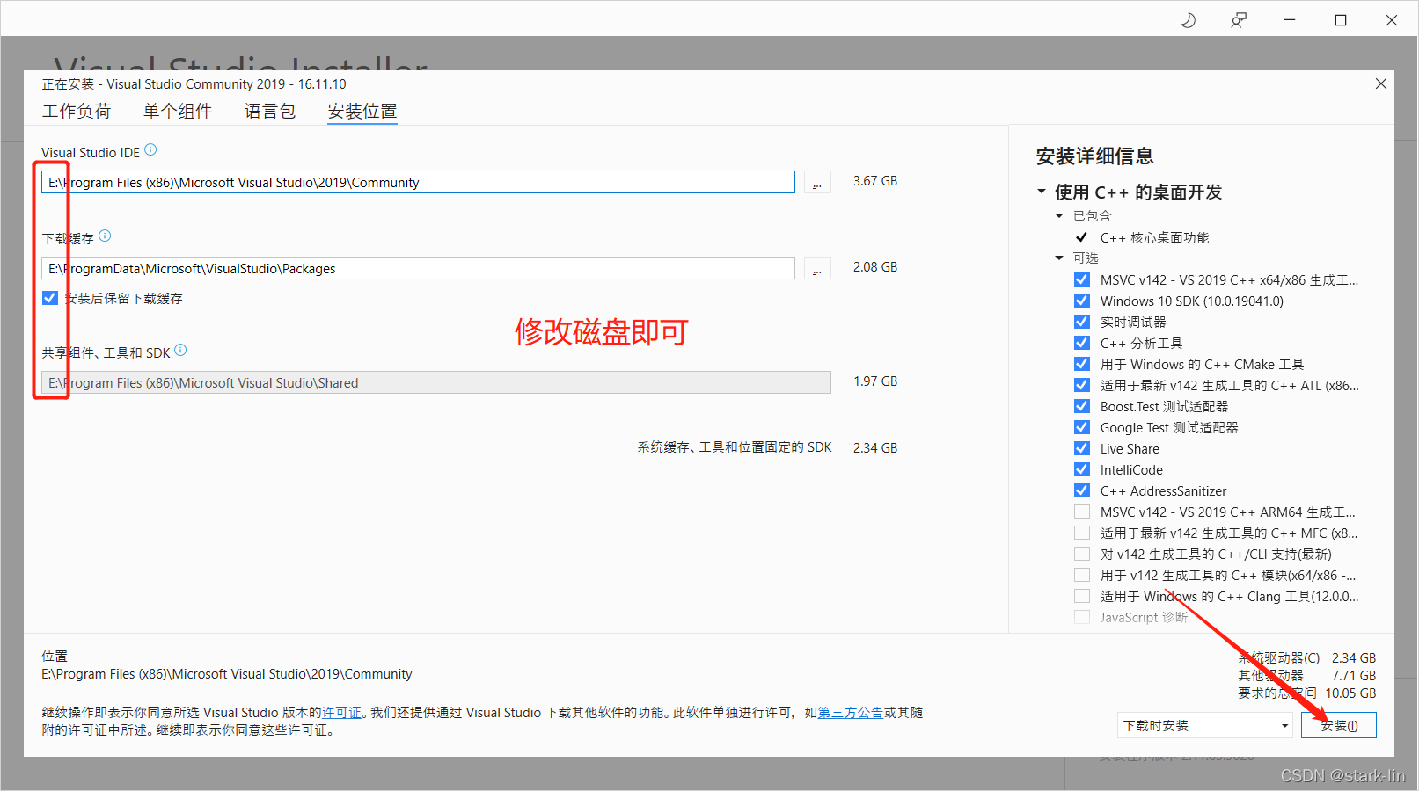Uncheck 安装后保留下载缓存

click(50, 297)
